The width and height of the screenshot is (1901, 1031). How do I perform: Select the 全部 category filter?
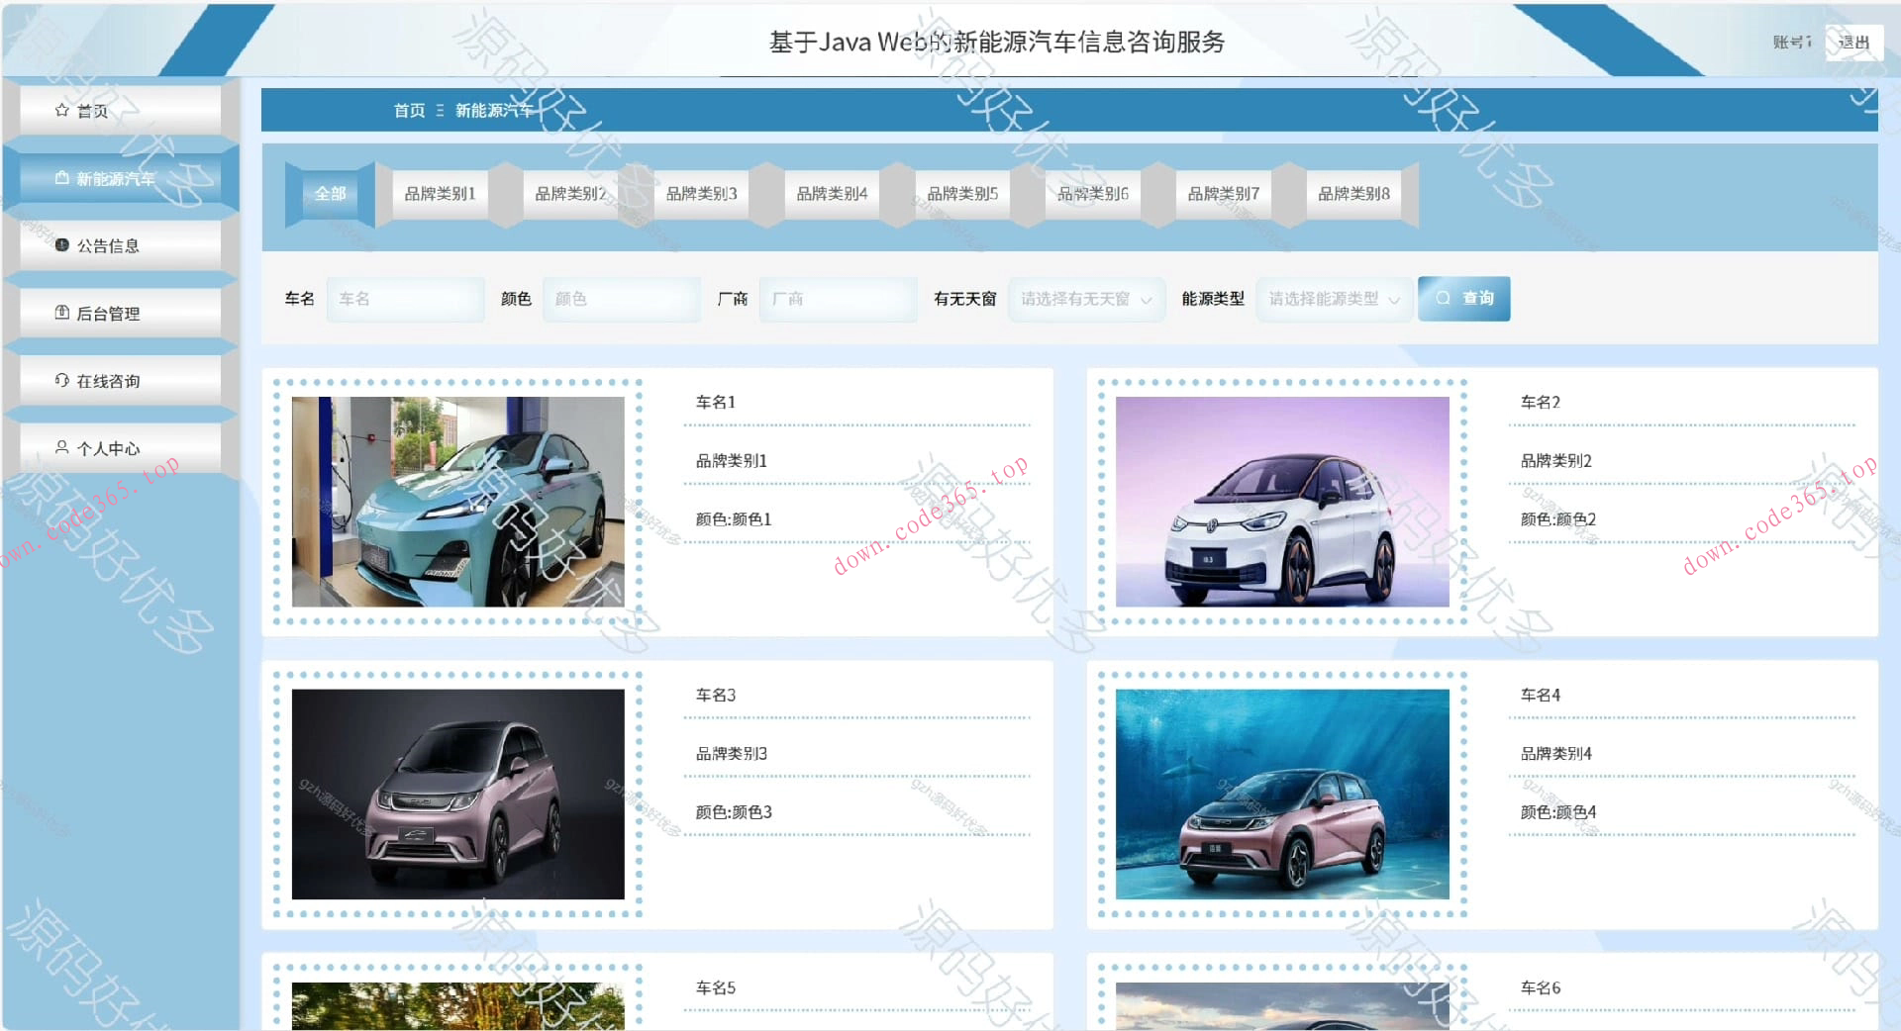coord(329,194)
